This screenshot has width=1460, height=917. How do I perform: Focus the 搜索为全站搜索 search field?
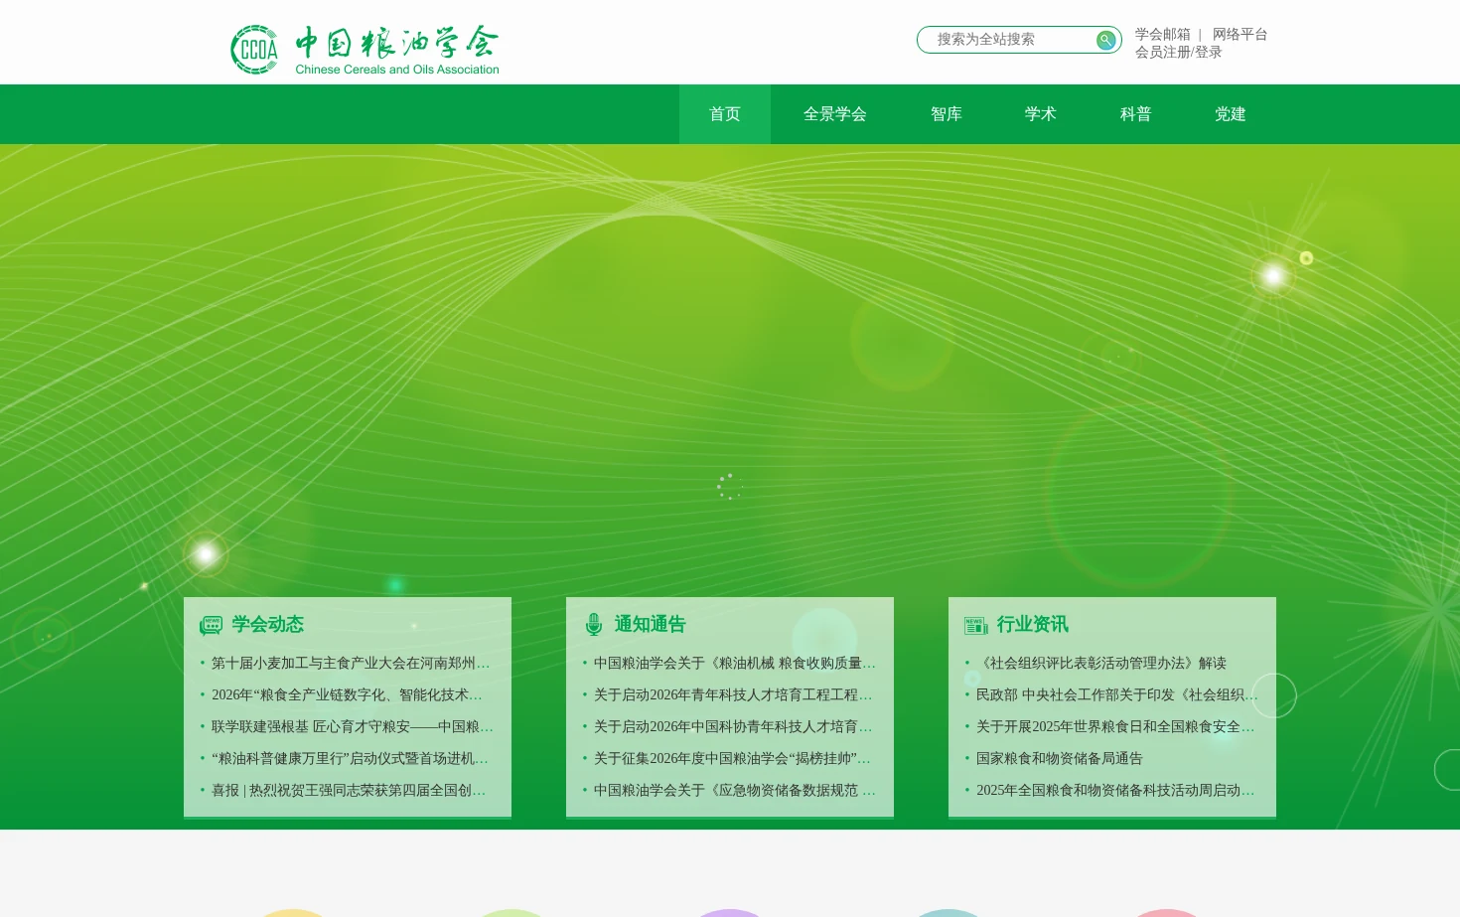tap(1008, 40)
